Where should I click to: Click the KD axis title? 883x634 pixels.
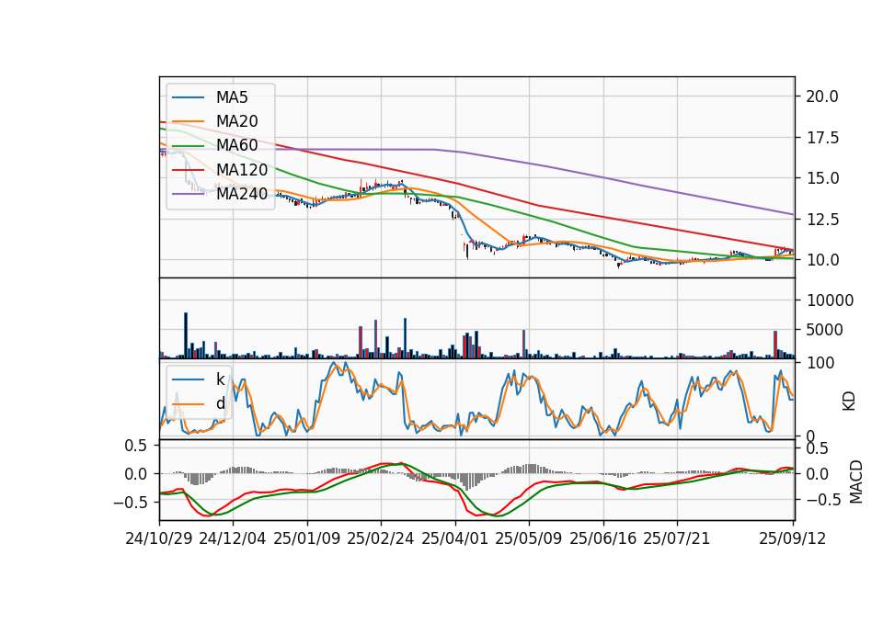[849, 402]
